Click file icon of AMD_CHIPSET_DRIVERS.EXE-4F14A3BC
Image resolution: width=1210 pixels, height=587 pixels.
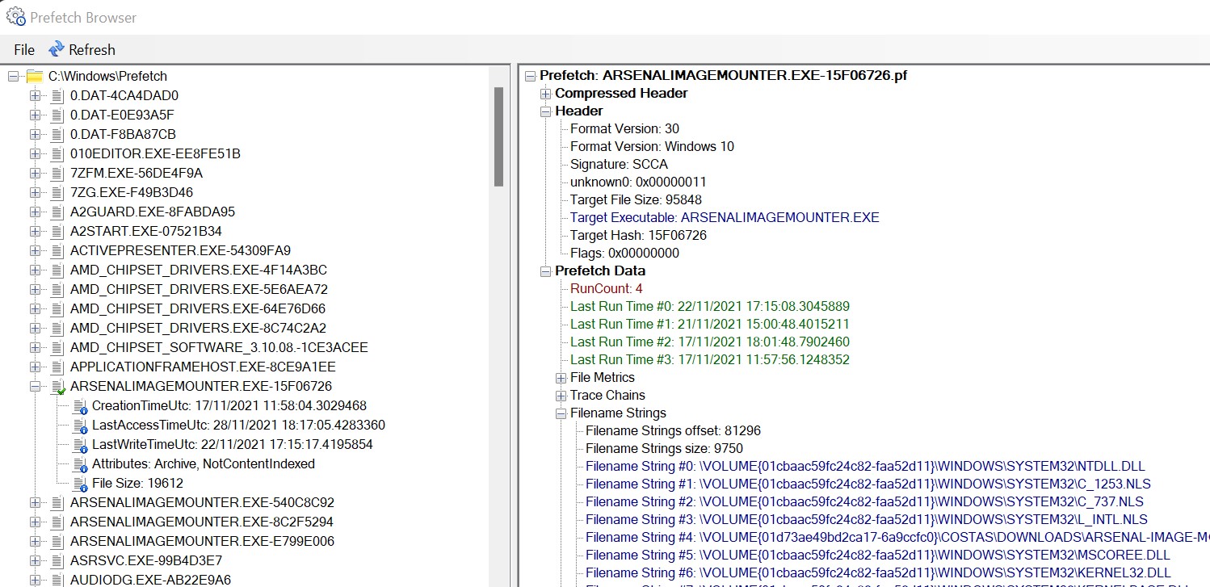tap(57, 270)
